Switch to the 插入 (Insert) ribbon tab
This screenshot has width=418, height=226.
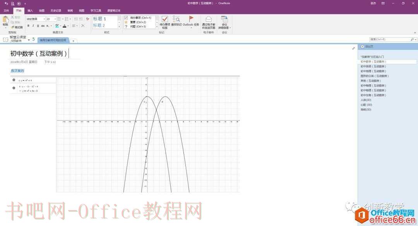pos(30,11)
